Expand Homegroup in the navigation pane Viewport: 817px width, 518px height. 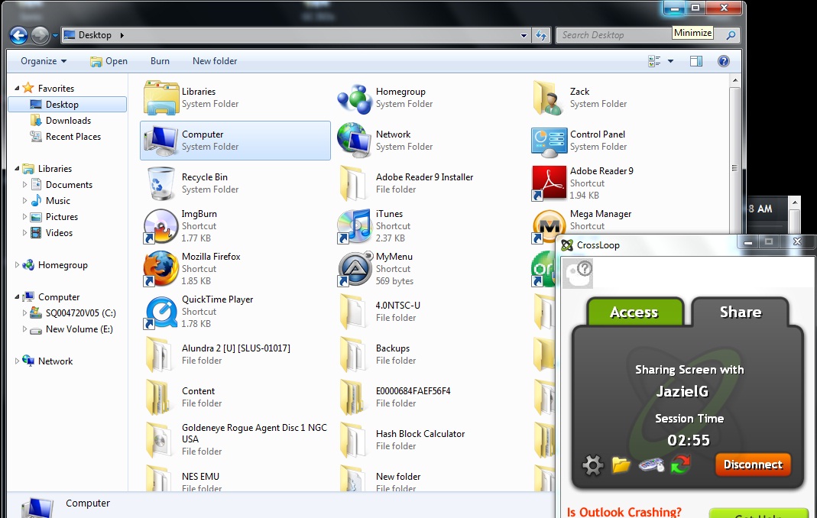(x=17, y=265)
